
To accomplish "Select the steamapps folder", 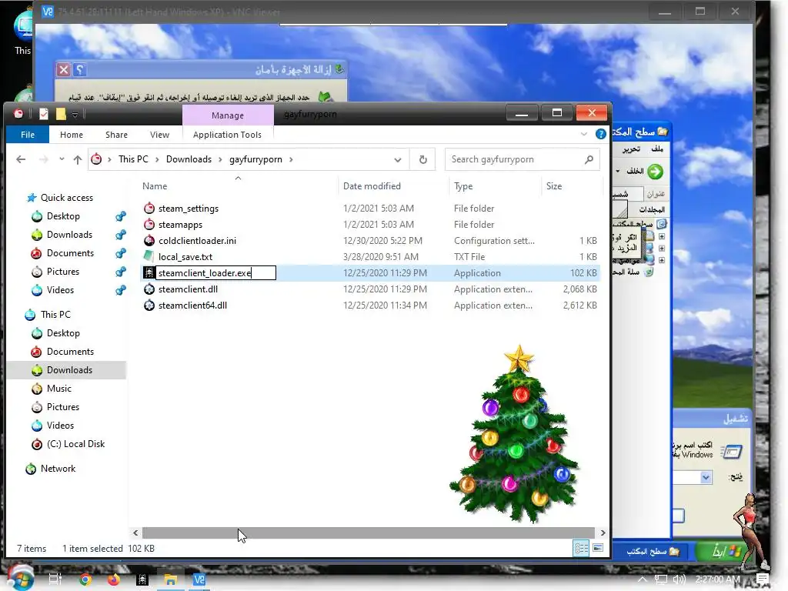I will click(x=180, y=225).
